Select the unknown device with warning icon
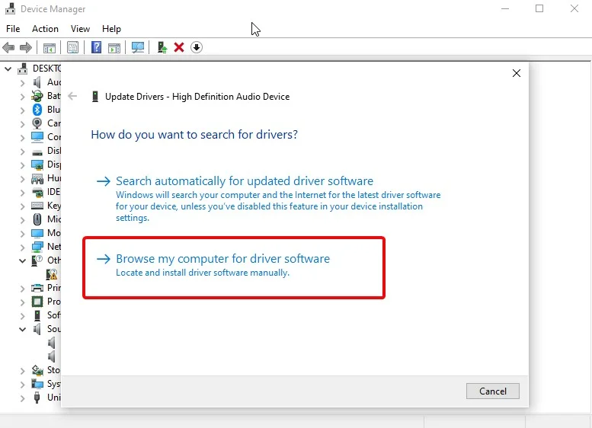This screenshot has width=592, height=428. click(52, 274)
